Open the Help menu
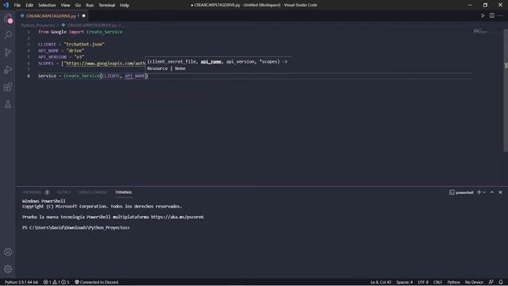The image size is (508, 286). (x=125, y=6)
